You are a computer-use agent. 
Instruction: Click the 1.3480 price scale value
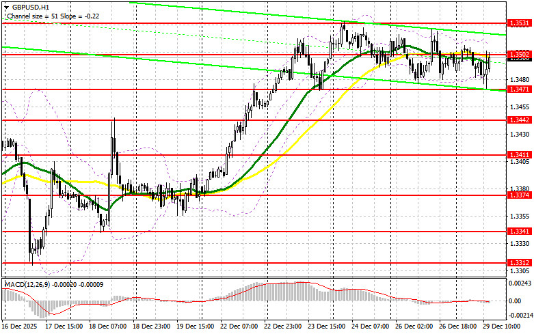pos(520,80)
